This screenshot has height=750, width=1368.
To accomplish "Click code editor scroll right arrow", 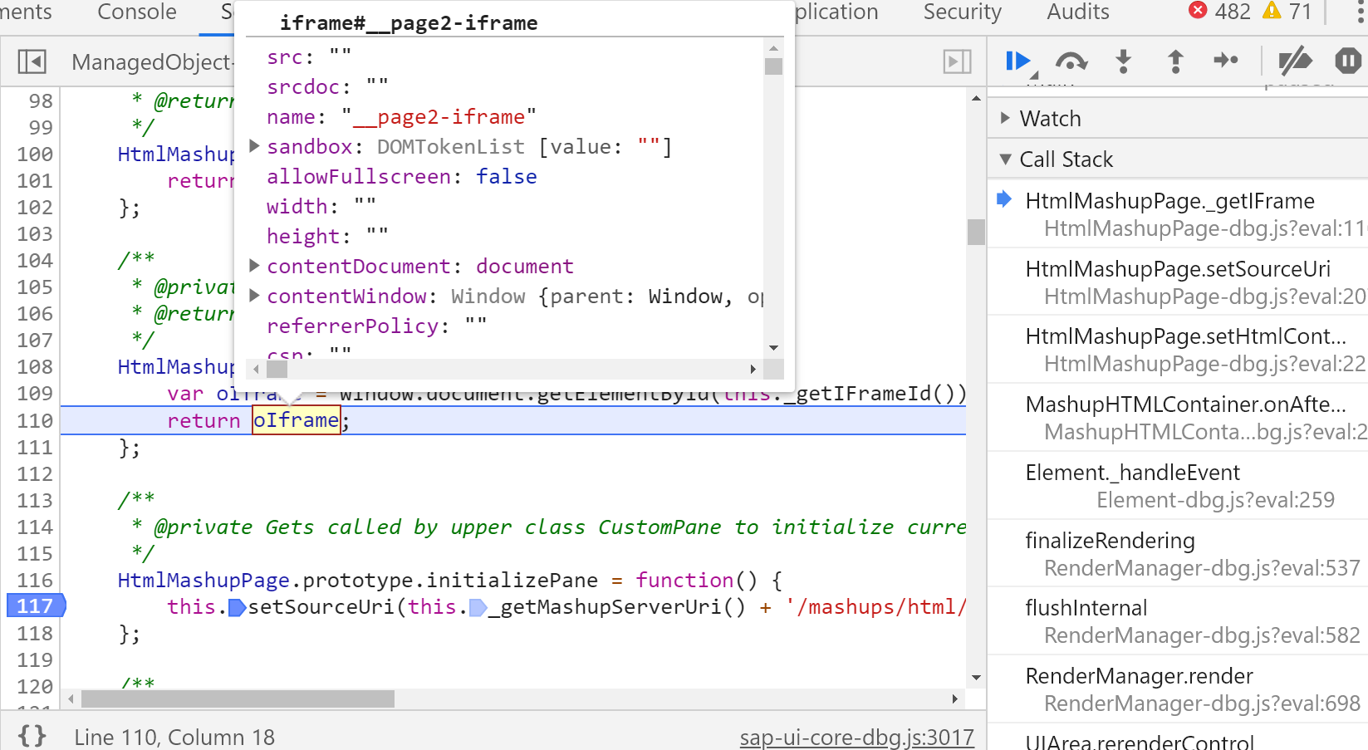I will pyautogui.click(x=955, y=699).
